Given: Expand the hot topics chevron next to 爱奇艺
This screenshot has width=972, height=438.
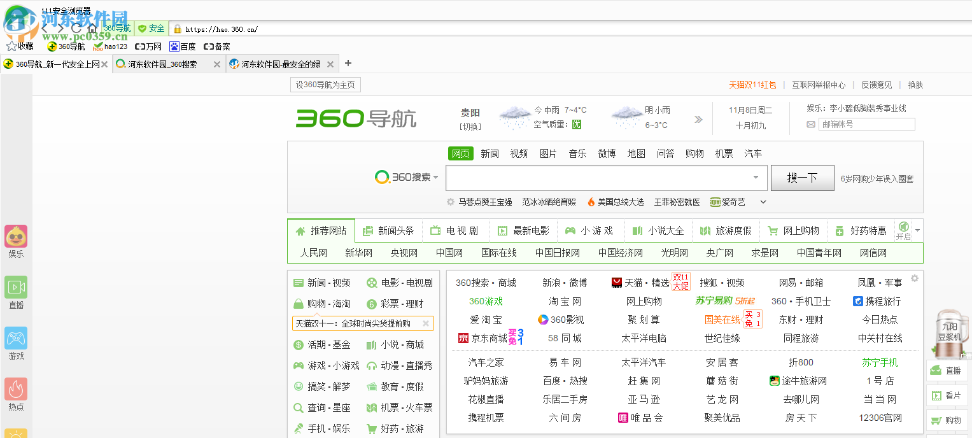Looking at the screenshot, I should (762, 202).
